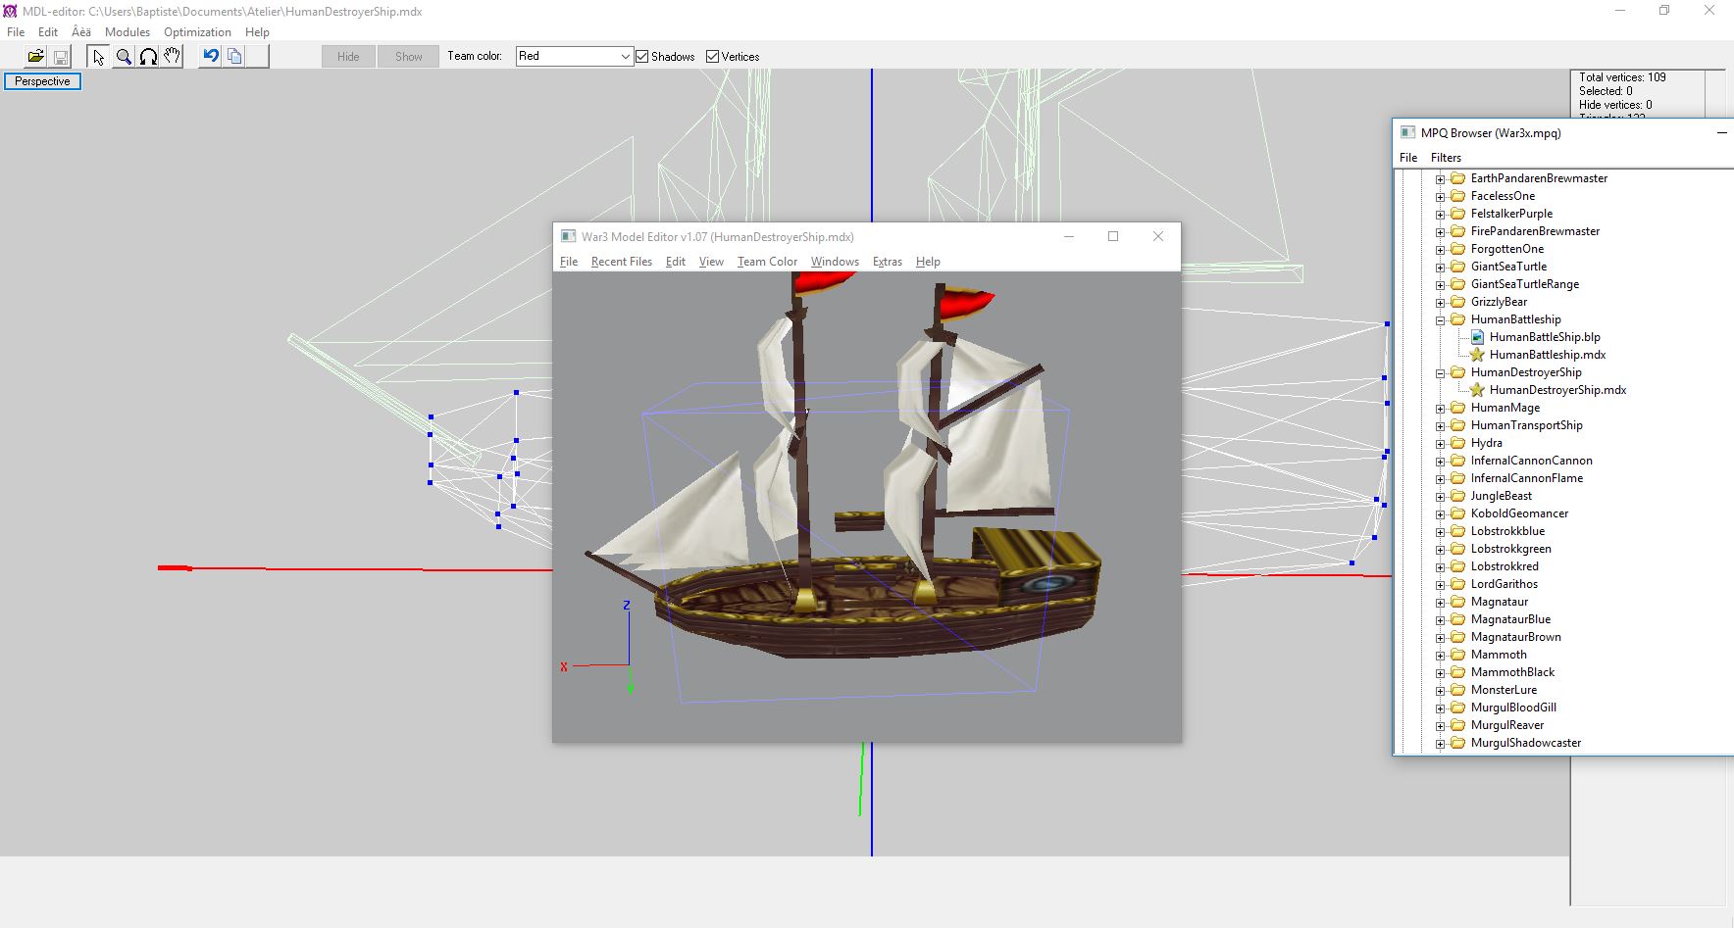Open Windows menu in Model Editor
Screen dimensions: 1734x928
point(835,262)
